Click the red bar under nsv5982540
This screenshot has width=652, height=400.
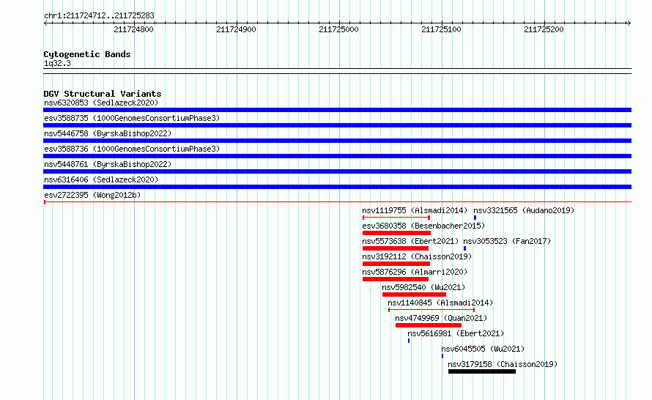coord(414,295)
